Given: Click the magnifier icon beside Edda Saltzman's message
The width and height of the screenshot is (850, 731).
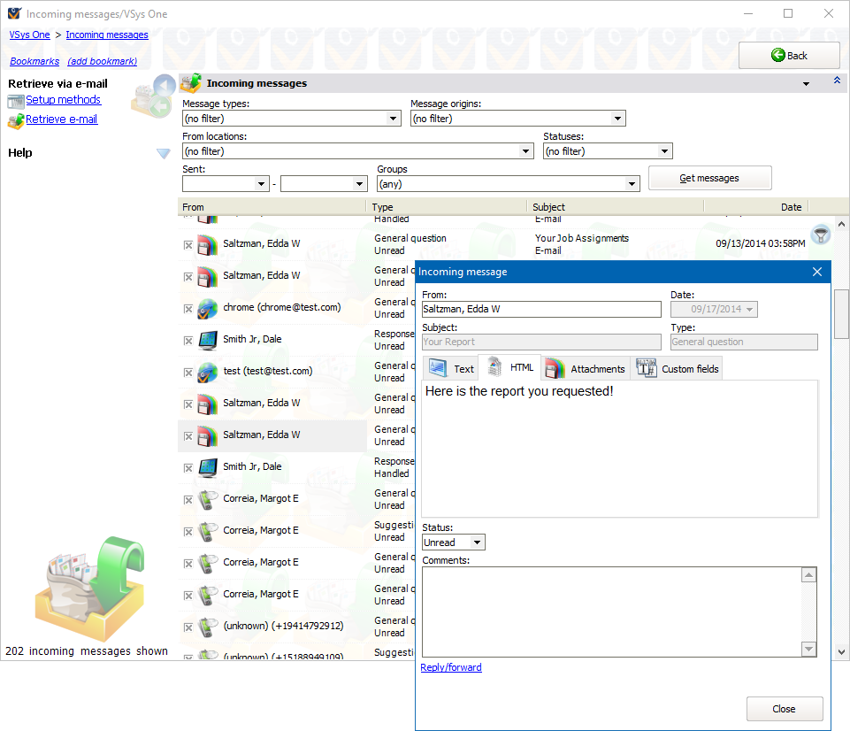Looking at the screenshot, I should (820, 235).
